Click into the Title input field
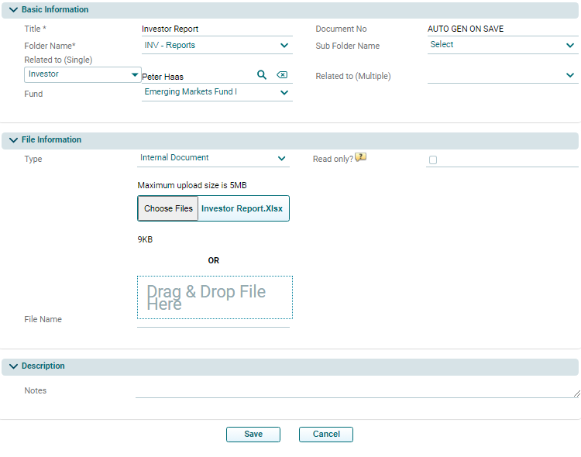 (x=216, y=29)
